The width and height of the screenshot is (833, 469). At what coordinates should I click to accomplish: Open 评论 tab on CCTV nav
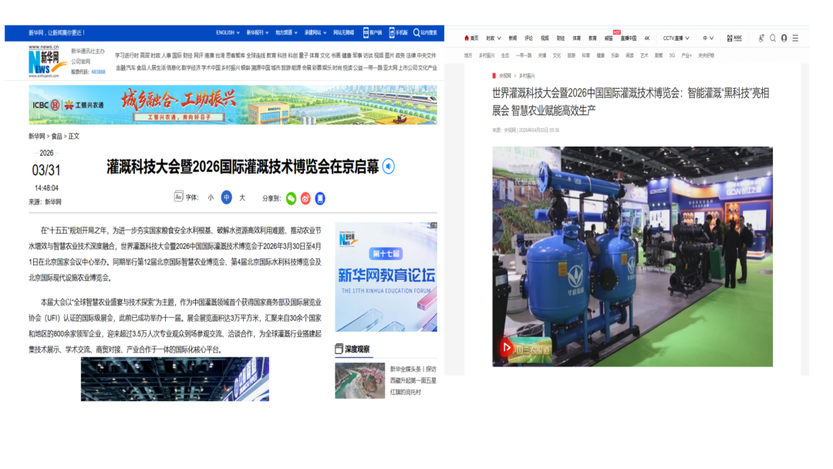click(x=528, y=39)
